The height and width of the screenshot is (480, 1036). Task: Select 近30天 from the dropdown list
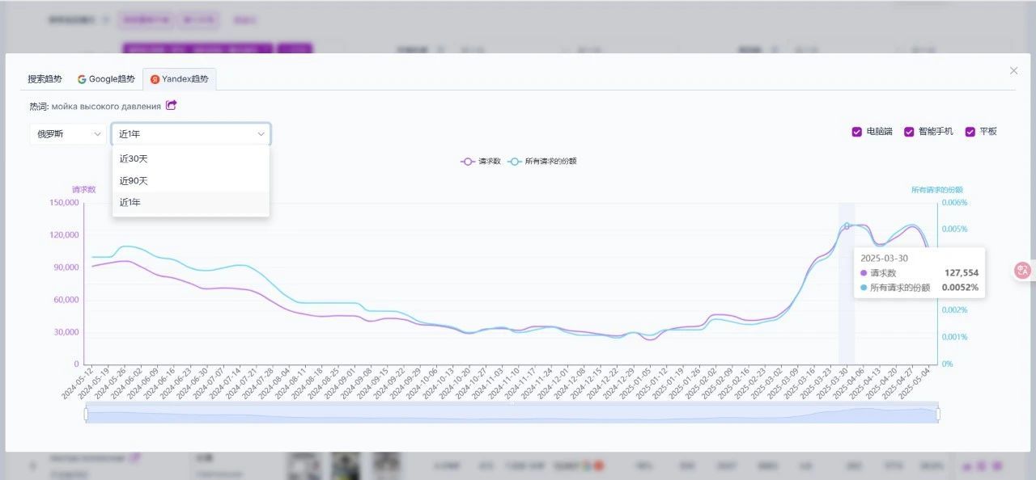[x=191, y=159]
